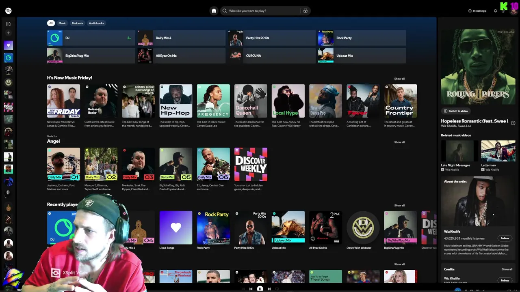Follow Wiz Khalifa in About the artist
This screenshot has height=292, width=520.
(x=505, y=238)
